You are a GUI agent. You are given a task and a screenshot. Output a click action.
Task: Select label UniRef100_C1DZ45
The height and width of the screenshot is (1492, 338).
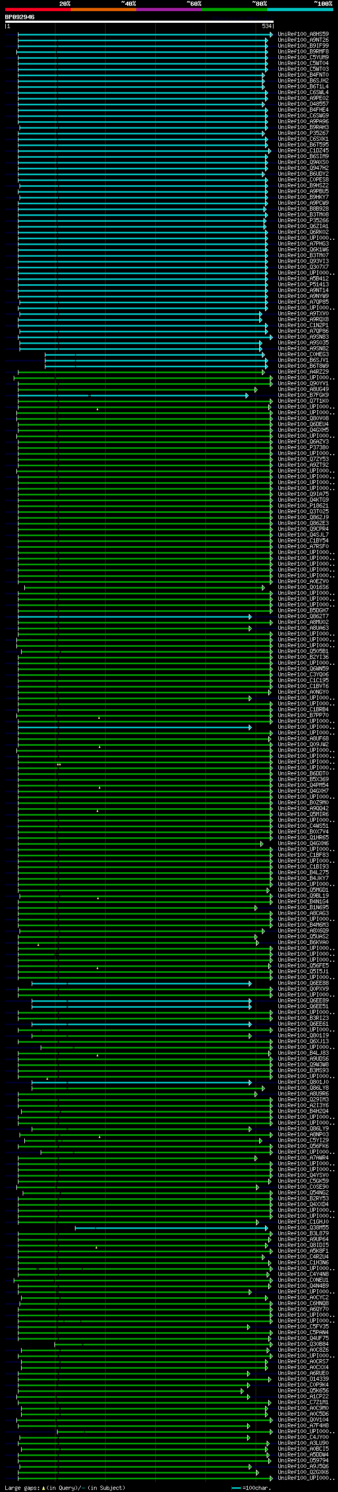[x=303, y=151]
